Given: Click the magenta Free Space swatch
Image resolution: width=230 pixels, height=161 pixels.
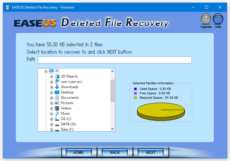Looking at the screenshot, I should [x=135, y=93].
